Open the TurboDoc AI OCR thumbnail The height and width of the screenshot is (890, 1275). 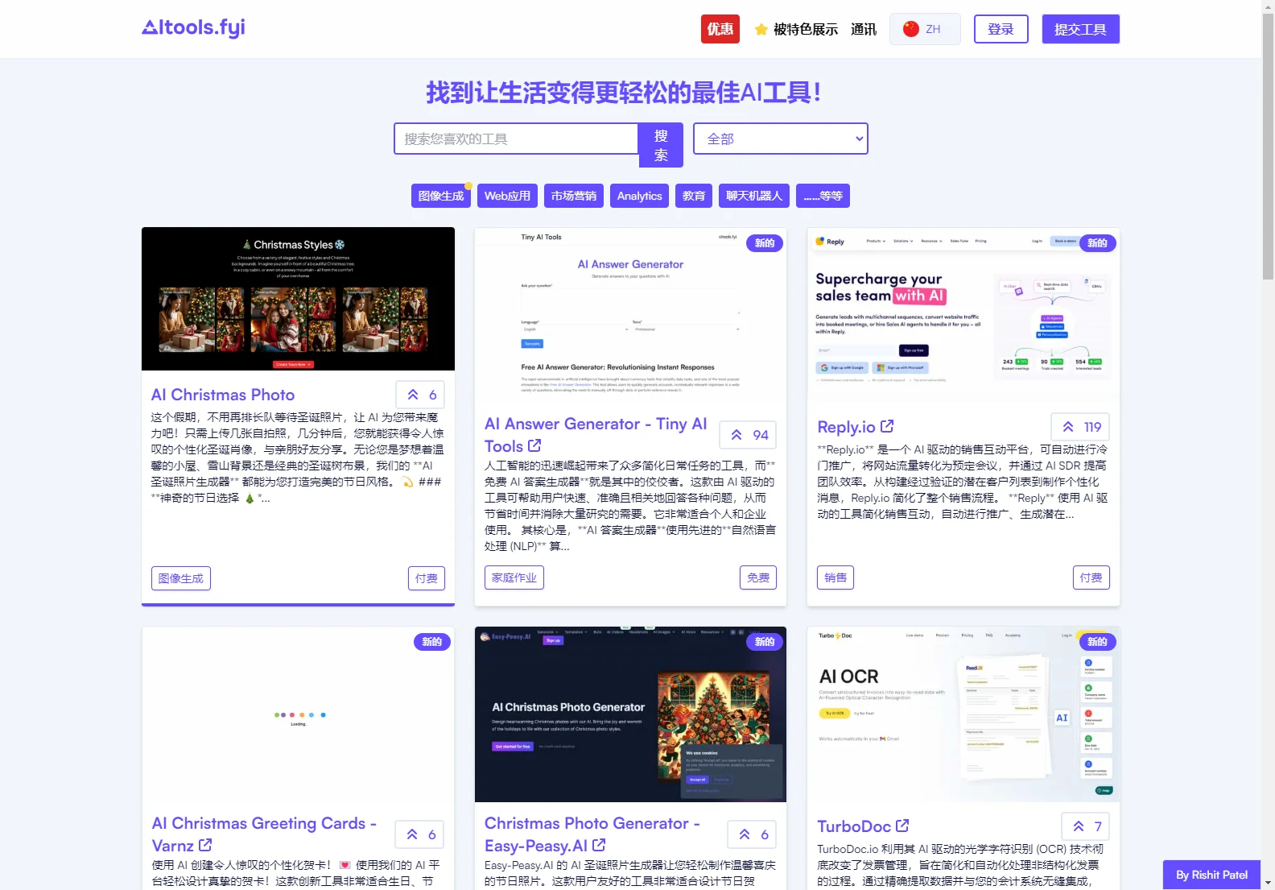pos(963,714)
